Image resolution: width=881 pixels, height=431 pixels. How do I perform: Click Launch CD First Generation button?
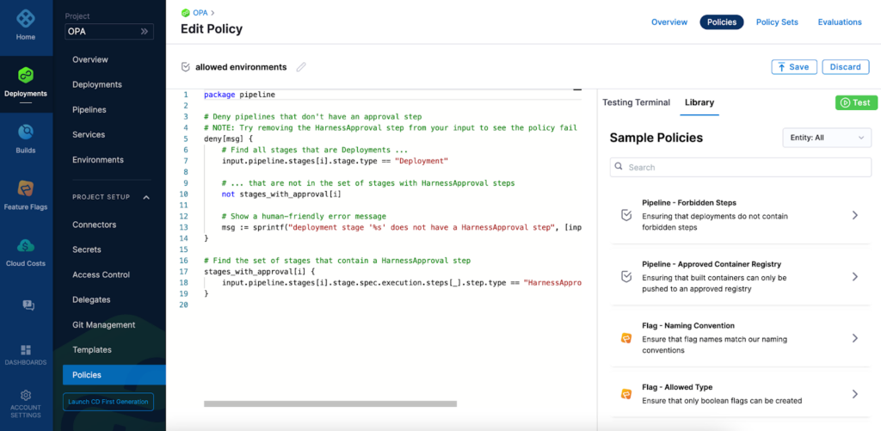point(108,402)
